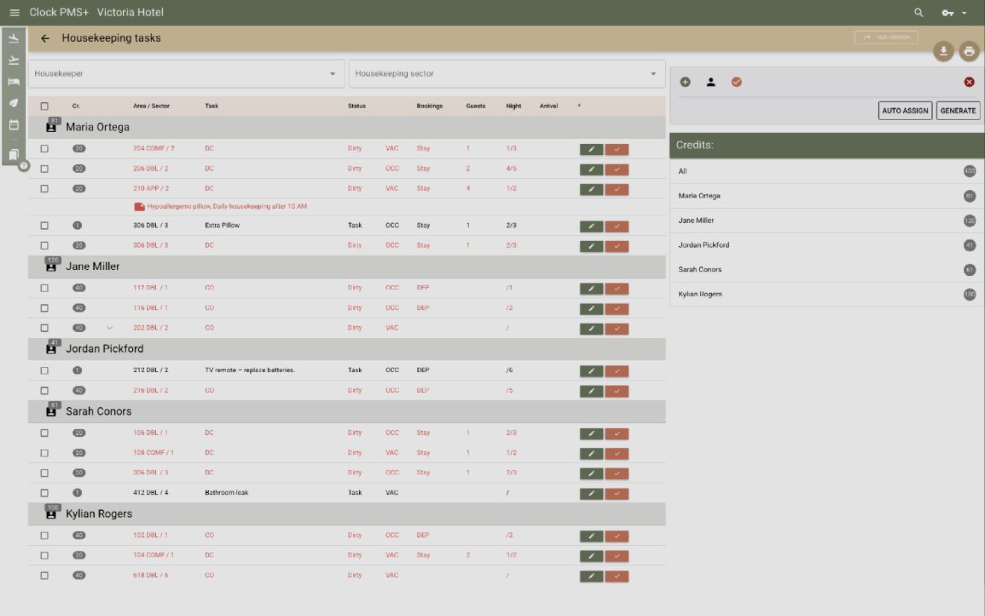This screenshot has height=616, width=985.
Task: Click the download icon button
Action: (x=943, y=51)
